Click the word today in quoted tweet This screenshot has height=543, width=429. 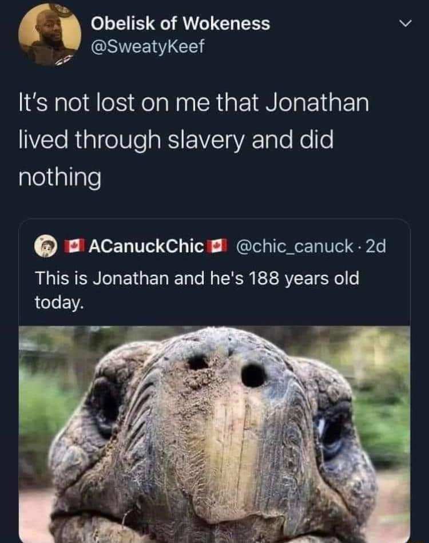pos(59,302)
